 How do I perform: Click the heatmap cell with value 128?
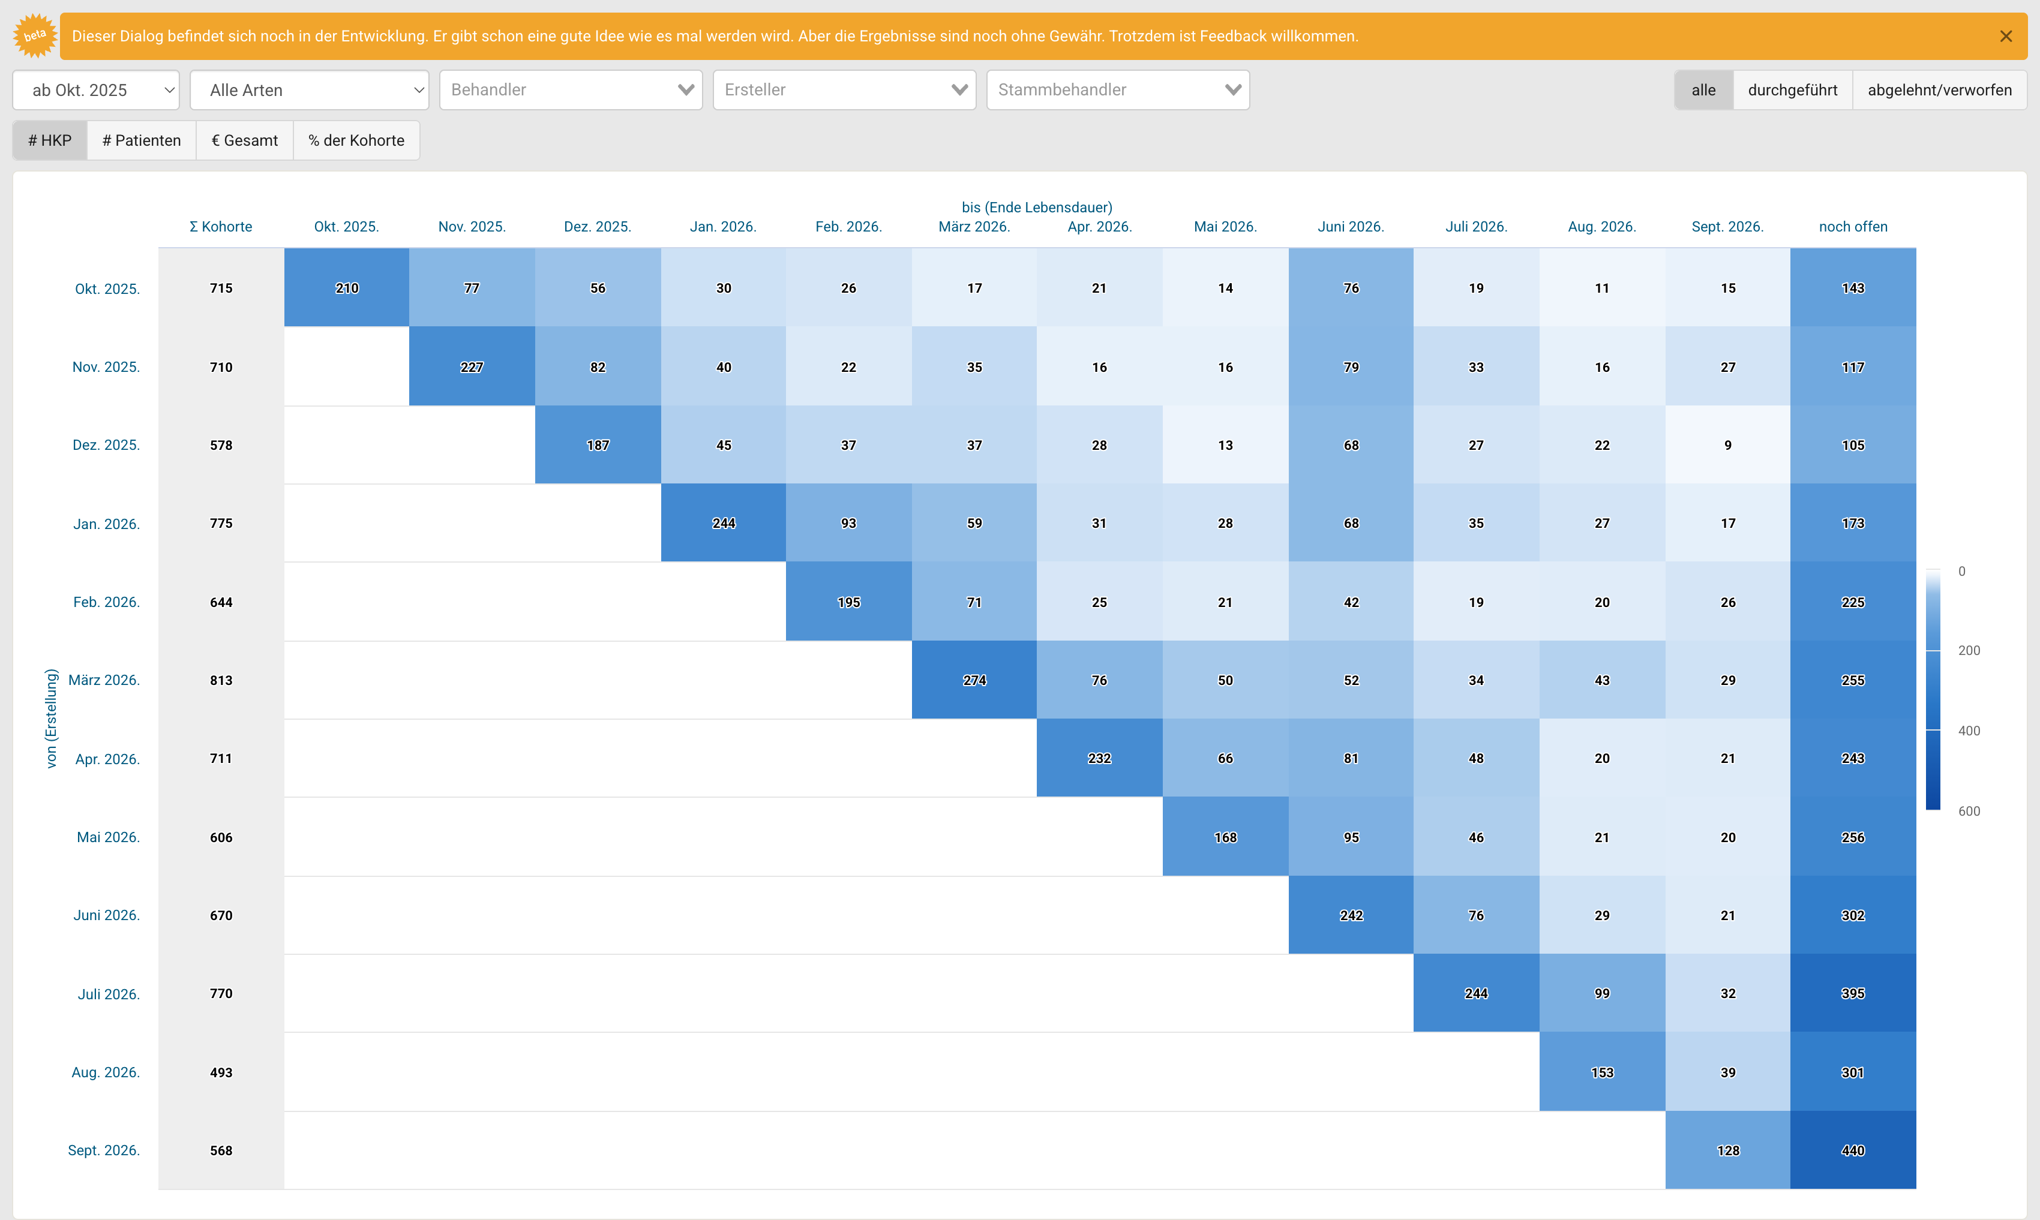(1729, 1150)
